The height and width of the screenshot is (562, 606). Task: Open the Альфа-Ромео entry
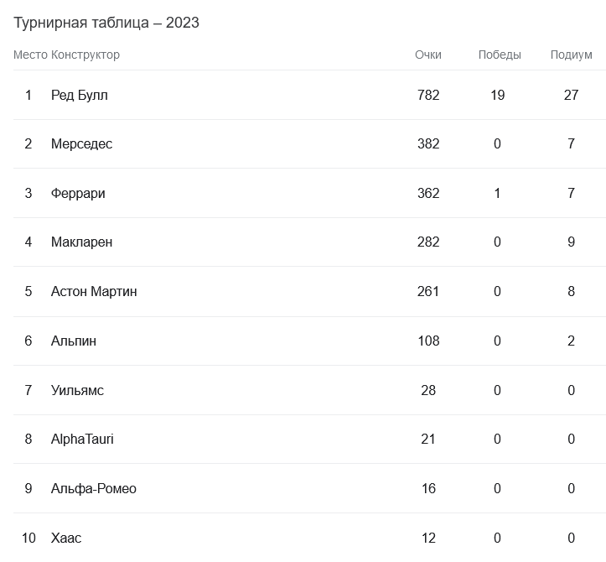pos(93,488)
